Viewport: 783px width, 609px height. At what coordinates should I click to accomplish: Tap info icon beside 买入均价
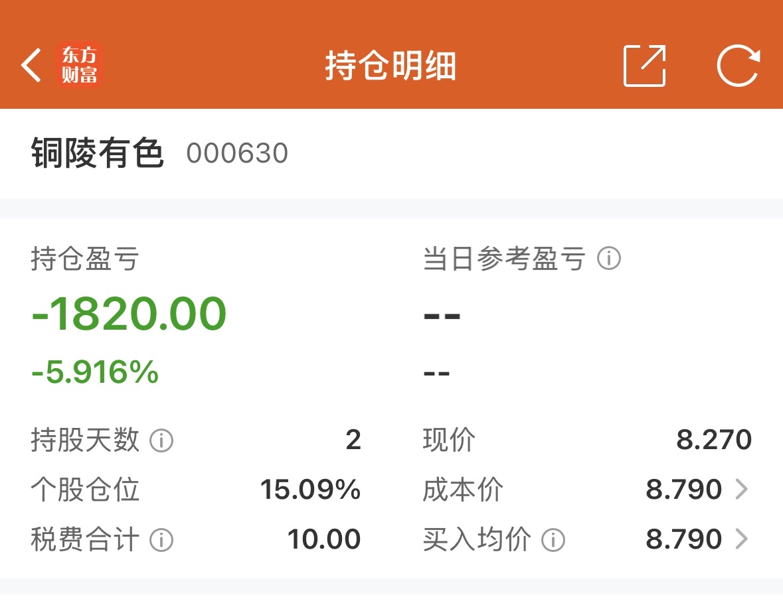(553, 540)
